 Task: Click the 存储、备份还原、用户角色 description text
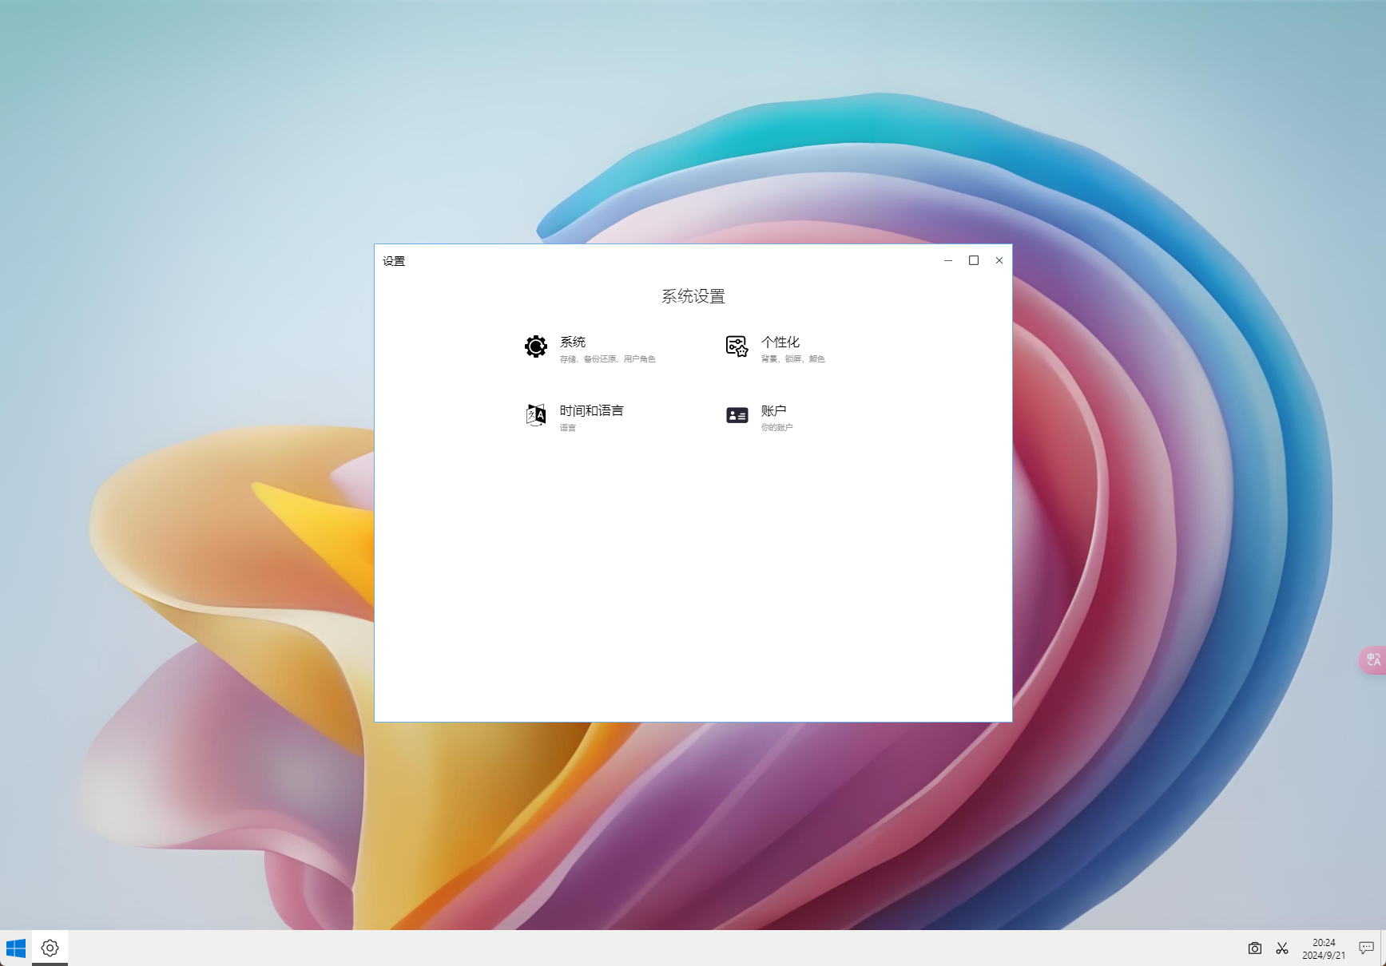click(x=608, y=359)
